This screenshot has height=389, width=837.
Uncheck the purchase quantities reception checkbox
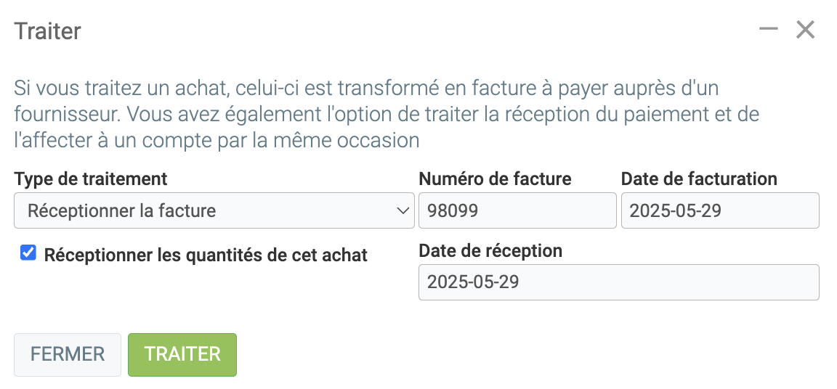point(28,253)
